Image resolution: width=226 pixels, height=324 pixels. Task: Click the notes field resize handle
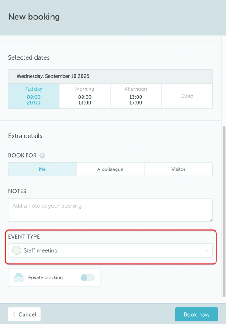(x=211, y=219)
